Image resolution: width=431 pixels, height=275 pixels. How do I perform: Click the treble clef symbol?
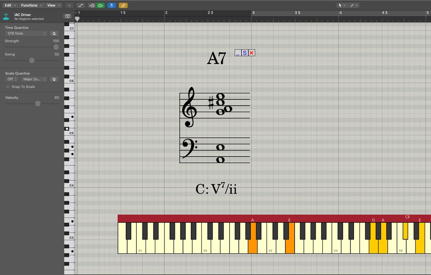[189, 107]
